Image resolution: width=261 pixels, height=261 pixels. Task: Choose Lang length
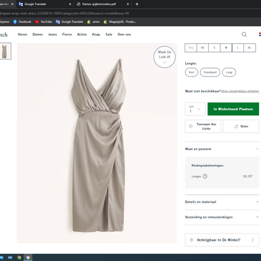coord(229,72)
